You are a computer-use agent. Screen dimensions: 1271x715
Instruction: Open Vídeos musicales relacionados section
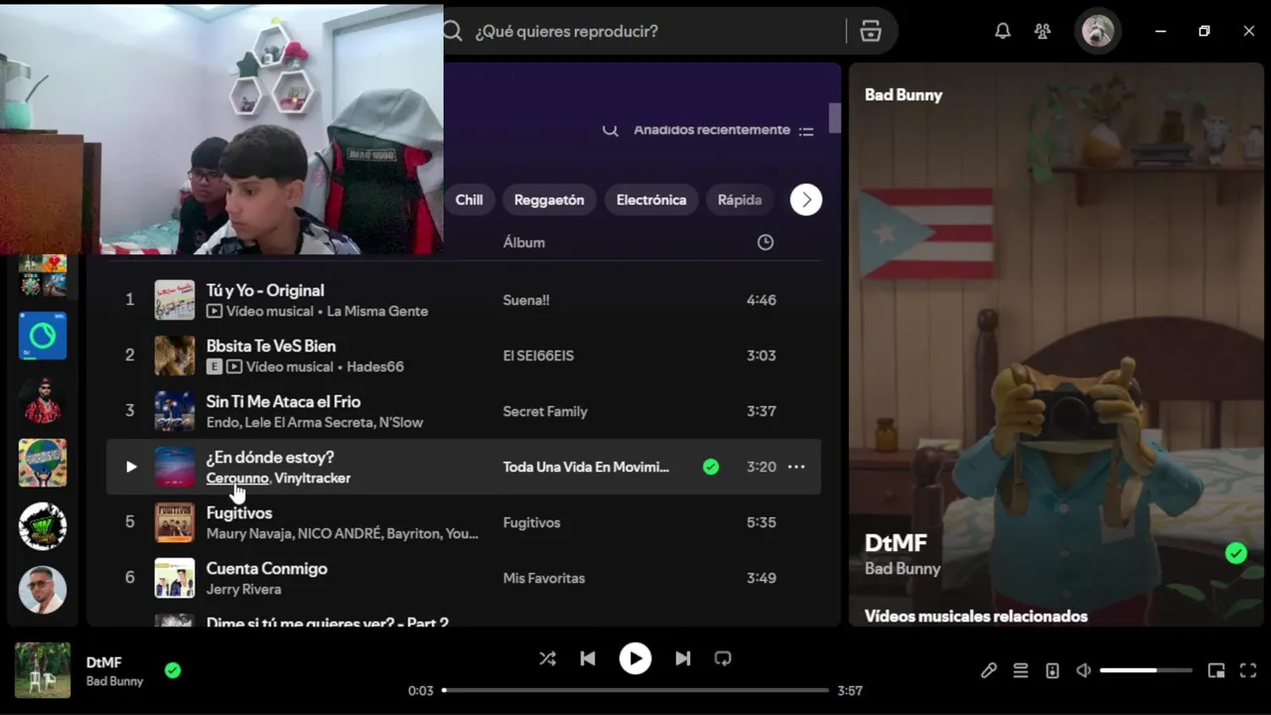pyautogui.click(x=976, y=616)
